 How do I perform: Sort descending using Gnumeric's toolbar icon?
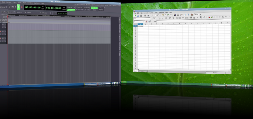pyautogui.click(x=188, y=15)
